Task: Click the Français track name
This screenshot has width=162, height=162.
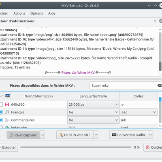Action: coord(17,112)
